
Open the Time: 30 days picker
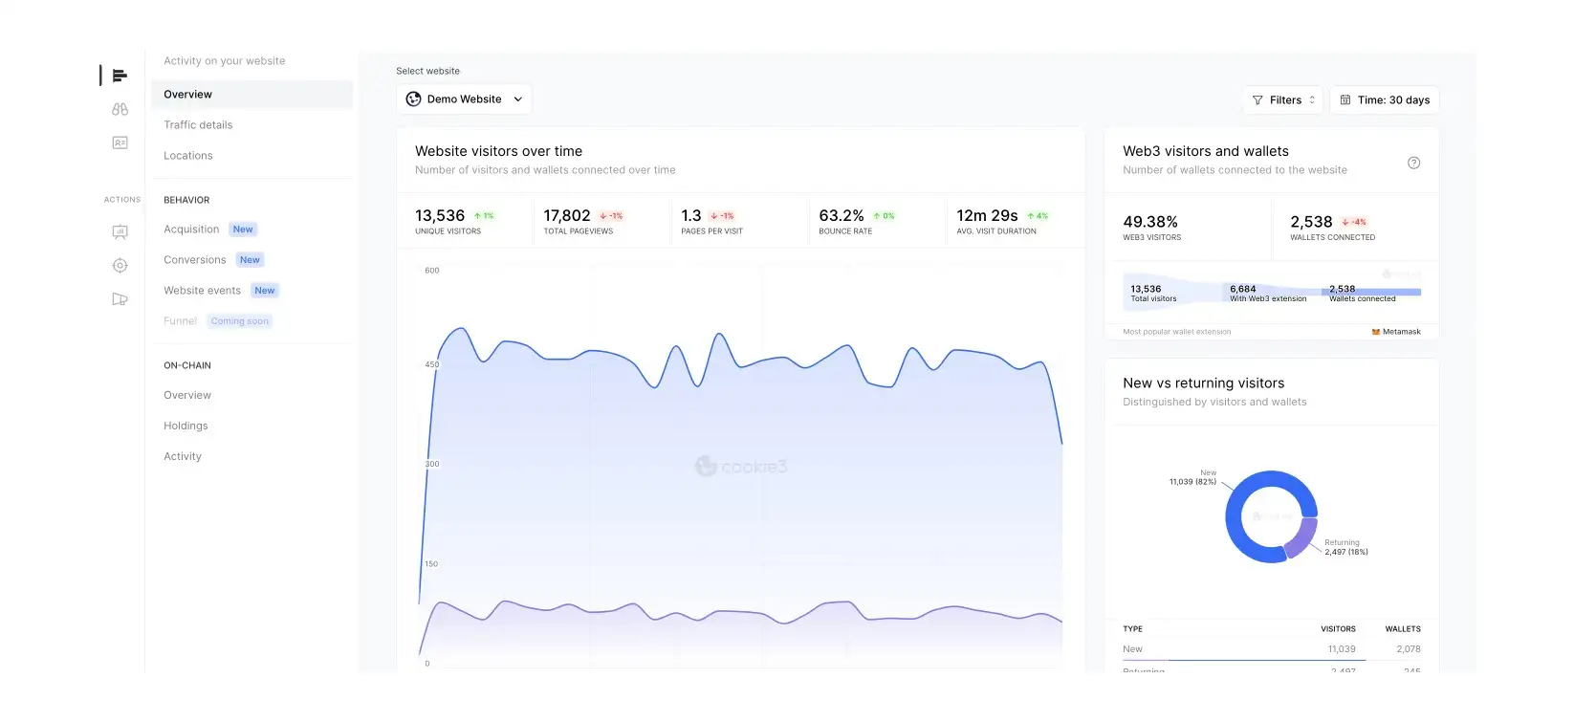point(1384,100)
